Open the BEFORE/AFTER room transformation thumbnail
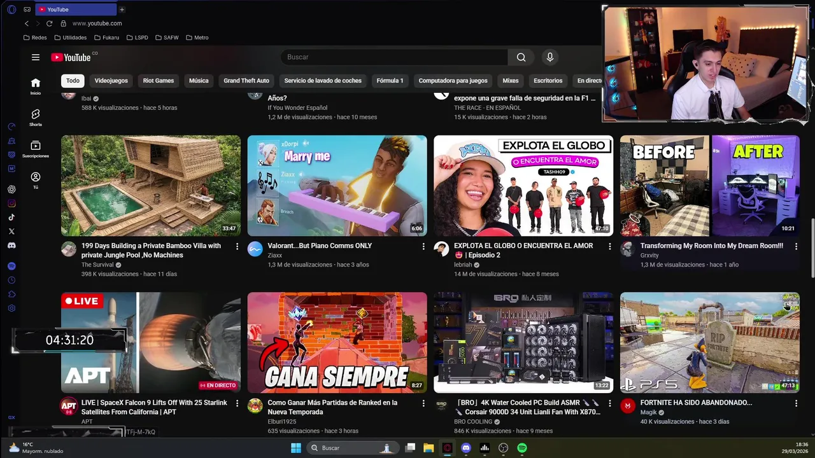815x458 pixels. point(710,185)
